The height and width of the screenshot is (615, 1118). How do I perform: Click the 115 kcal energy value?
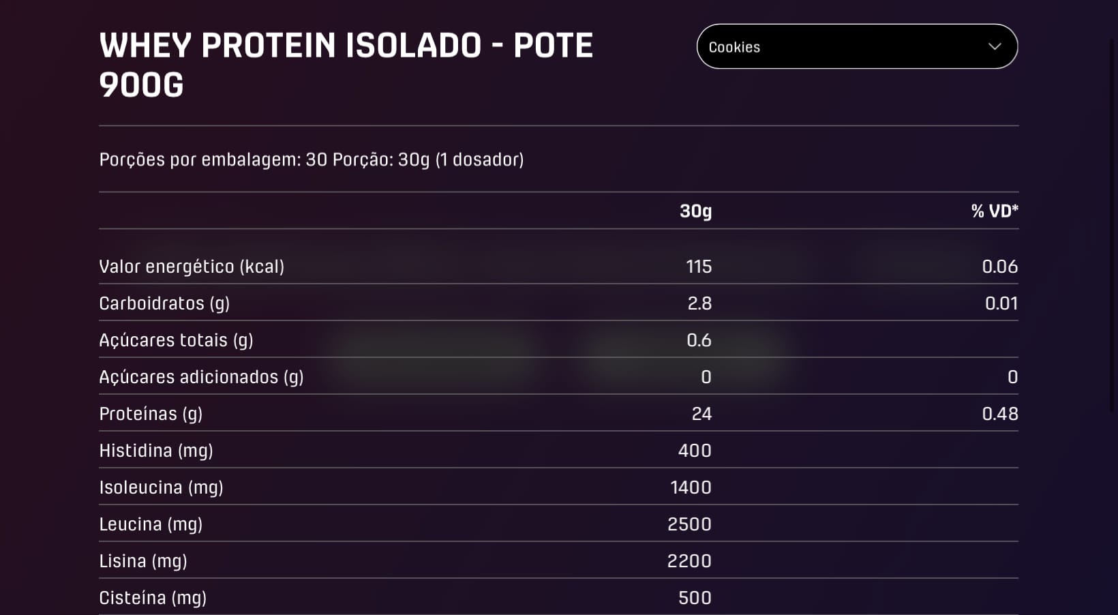click(x=698, y=266)
